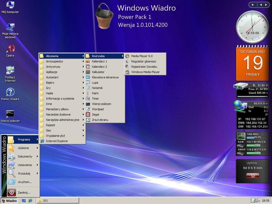
Task: Expand the Antywirusy submenu arrow
Action: click(83, 67)
